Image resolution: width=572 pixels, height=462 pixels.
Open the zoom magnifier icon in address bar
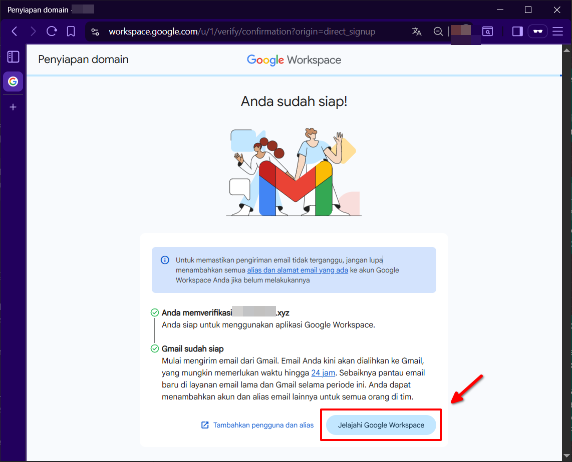438,31
